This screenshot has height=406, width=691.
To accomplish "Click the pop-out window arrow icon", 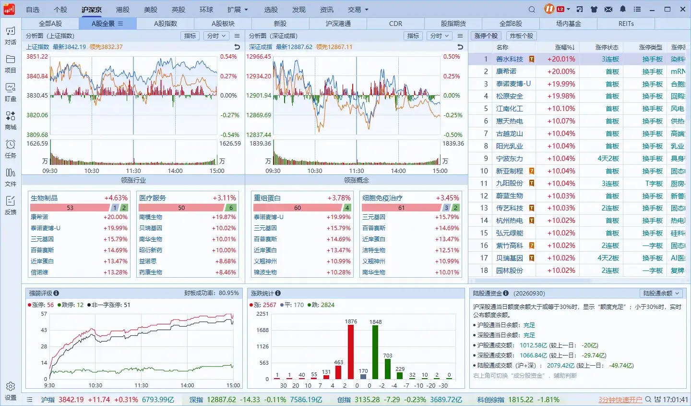I will (x=580, y=9).
